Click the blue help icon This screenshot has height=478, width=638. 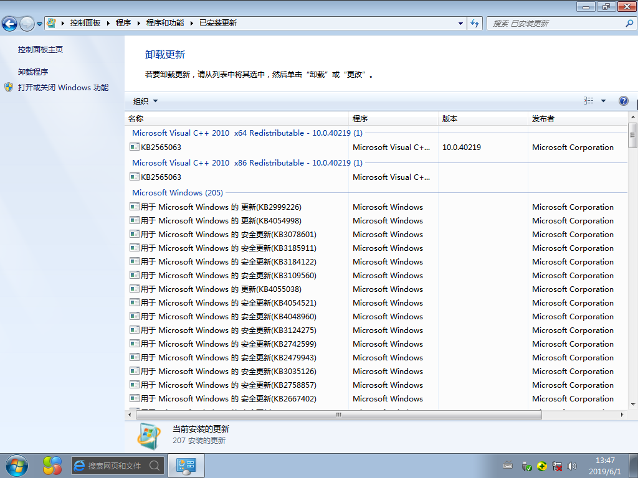[x=623, y=101]
